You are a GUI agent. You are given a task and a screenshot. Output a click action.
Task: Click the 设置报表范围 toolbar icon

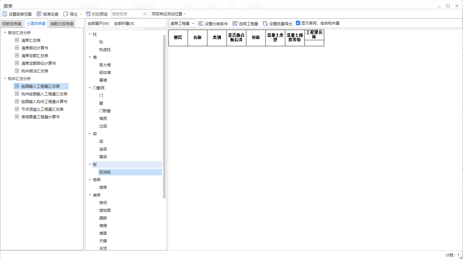pyautogui.click(x=4, y=14)
